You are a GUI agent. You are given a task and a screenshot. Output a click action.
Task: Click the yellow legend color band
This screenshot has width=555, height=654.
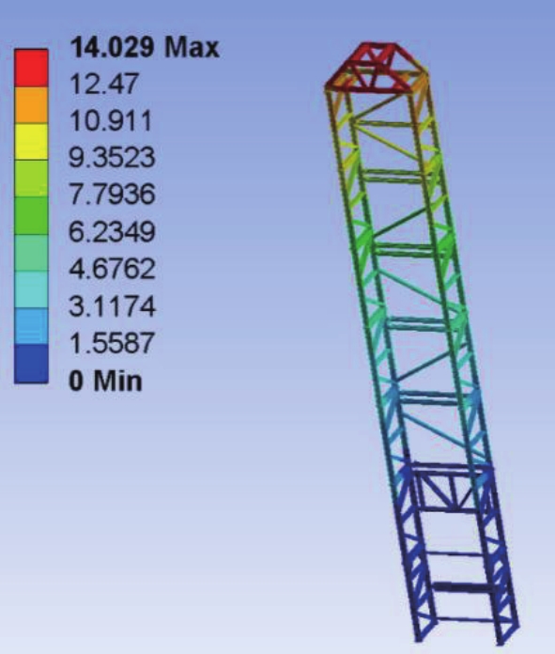(x=31, y=142)
